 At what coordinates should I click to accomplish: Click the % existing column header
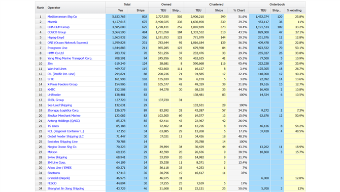coord(294,11)
